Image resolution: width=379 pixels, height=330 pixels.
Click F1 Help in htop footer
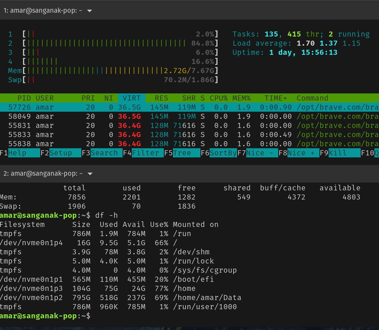(20, 153)
